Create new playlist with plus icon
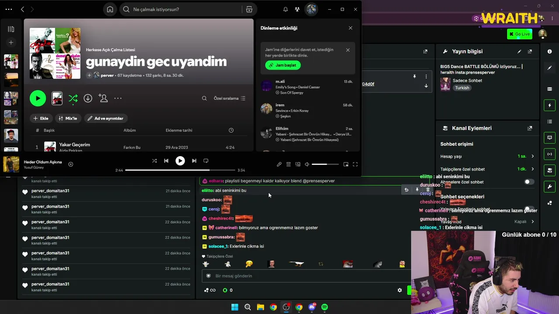Image resolution: width=559 pixels, height=314 pixels. (x=11, y=42)
